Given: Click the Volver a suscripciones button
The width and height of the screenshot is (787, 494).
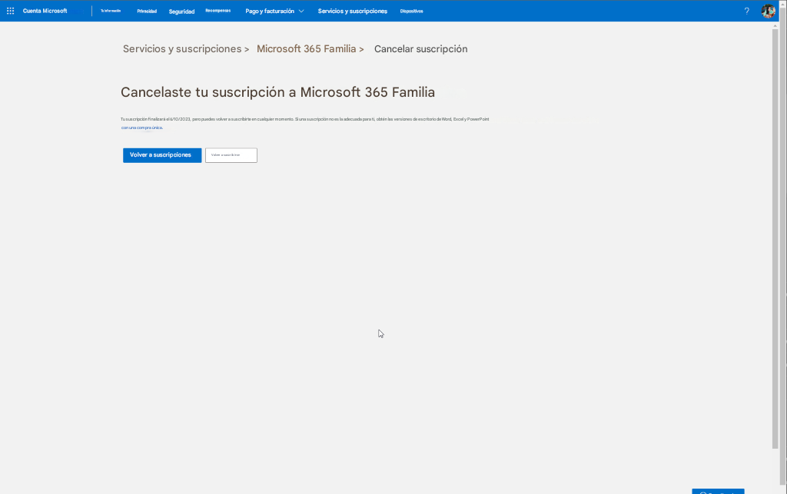Looking at the screenshot, I should pos(162,155).
